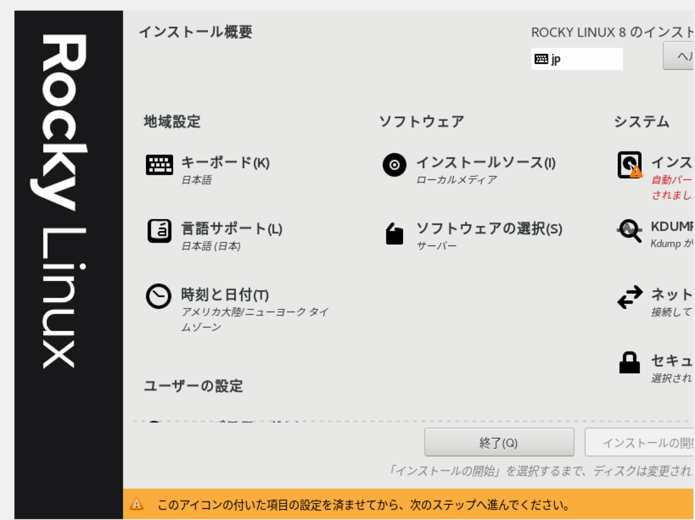Click the language support icon
The width and height of the screenshot is (695, 520).
(x=159, y=231)
